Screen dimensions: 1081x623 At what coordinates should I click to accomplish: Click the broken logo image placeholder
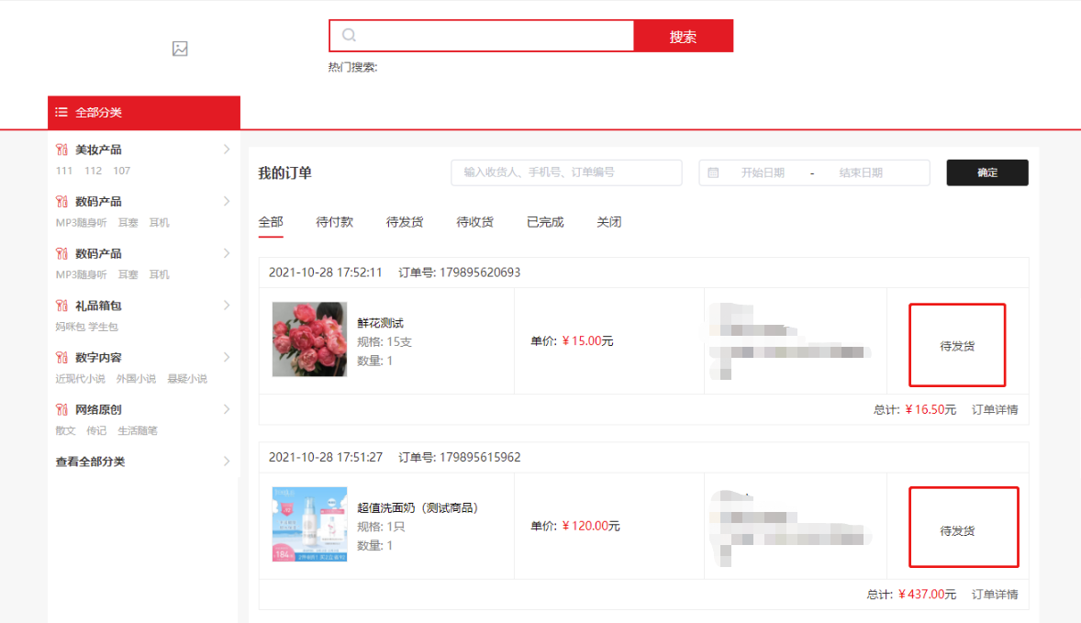(x=180, y=49)
